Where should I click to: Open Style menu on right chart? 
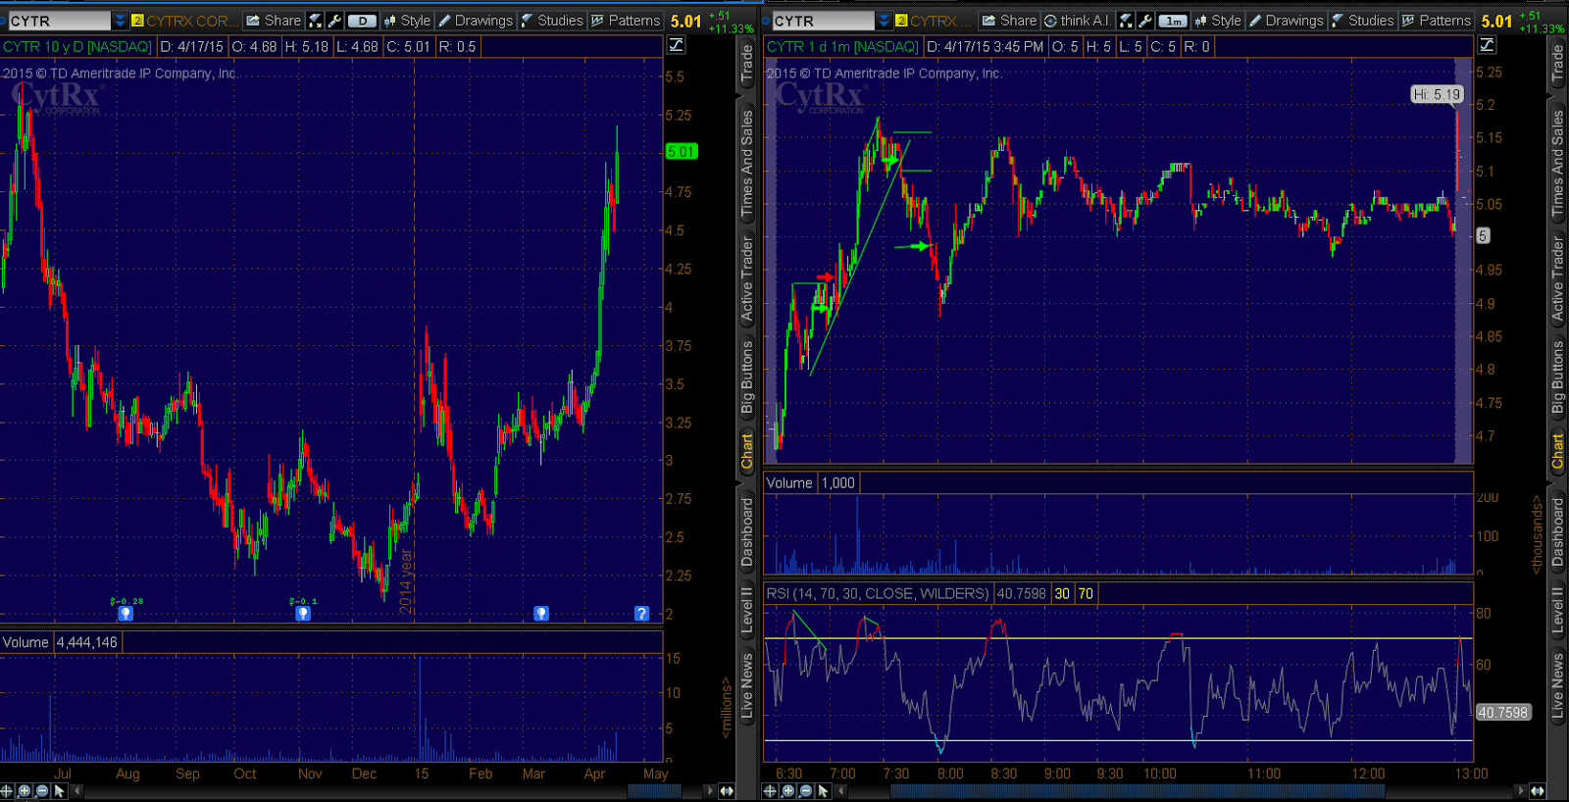[x=1218, y=21]
